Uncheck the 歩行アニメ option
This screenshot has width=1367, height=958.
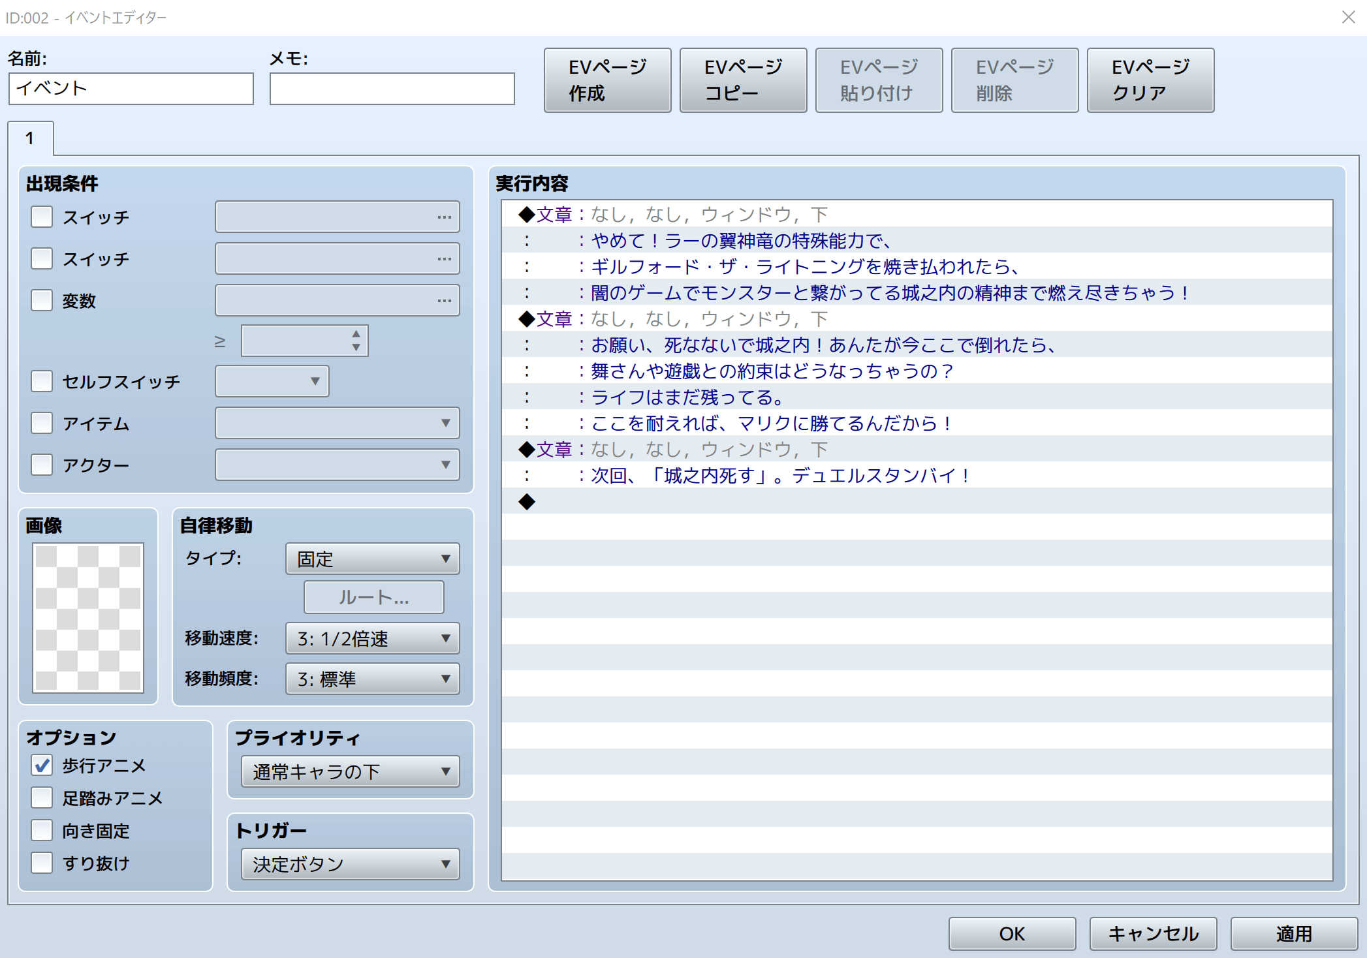[42, 765]
